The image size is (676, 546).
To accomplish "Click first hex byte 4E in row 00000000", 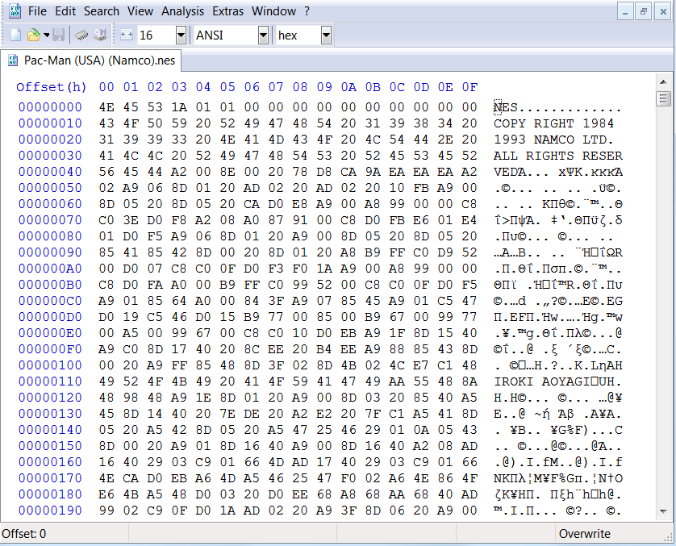I will coord(106,107).
